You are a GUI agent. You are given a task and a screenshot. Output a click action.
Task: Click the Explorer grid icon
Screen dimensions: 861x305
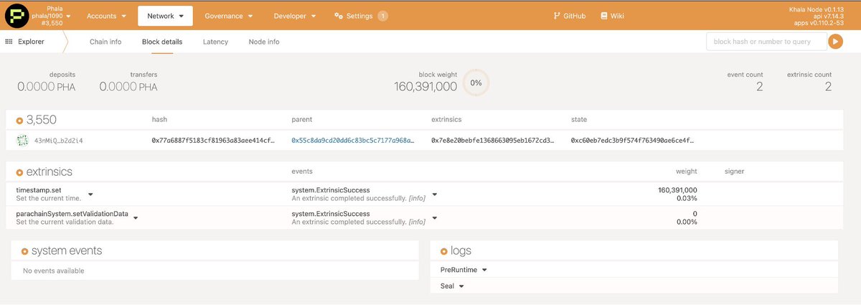tap(9, 42)
